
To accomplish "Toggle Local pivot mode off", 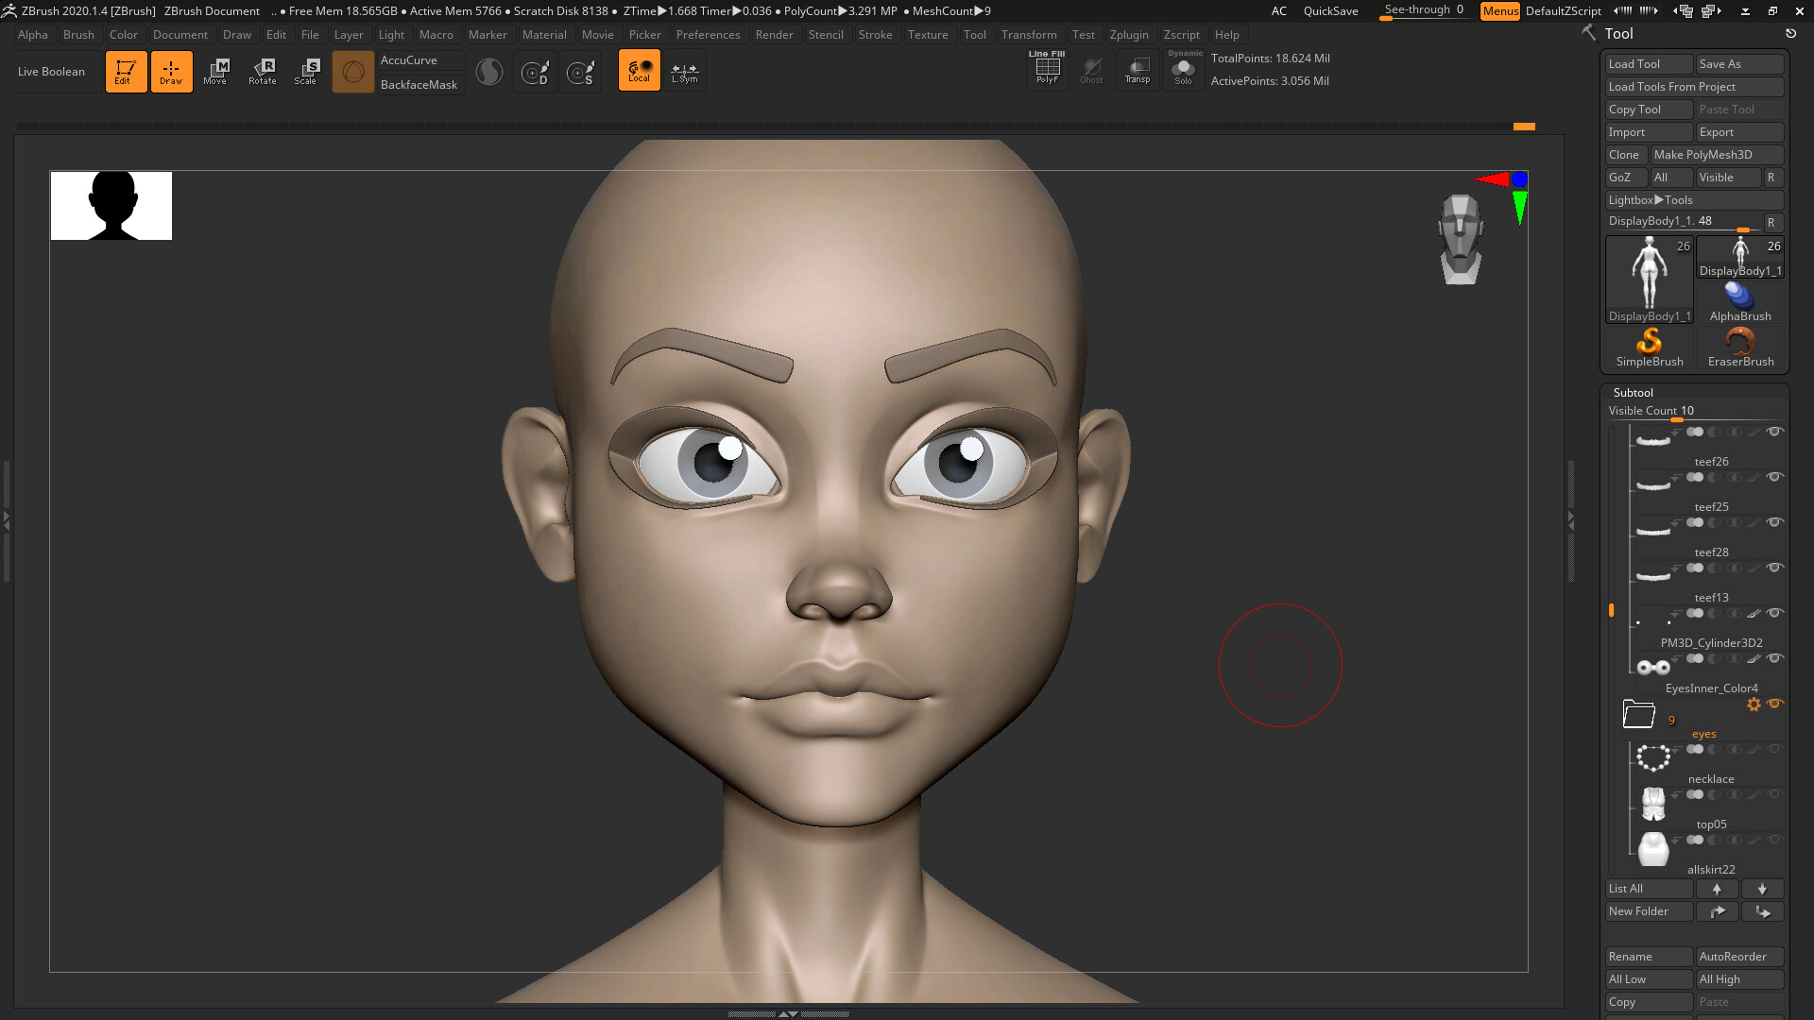I will (640, 70).
